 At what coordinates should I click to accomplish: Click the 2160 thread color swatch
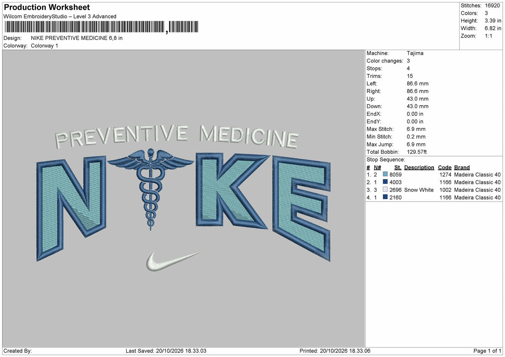[x=385, y=197]
